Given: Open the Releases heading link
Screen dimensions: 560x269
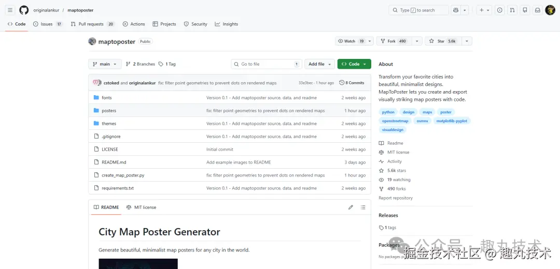Looking at the screenshot, I should [388, 215].
